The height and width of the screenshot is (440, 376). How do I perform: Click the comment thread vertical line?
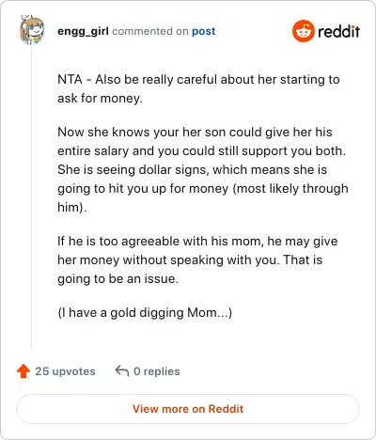tap(31, 197)
